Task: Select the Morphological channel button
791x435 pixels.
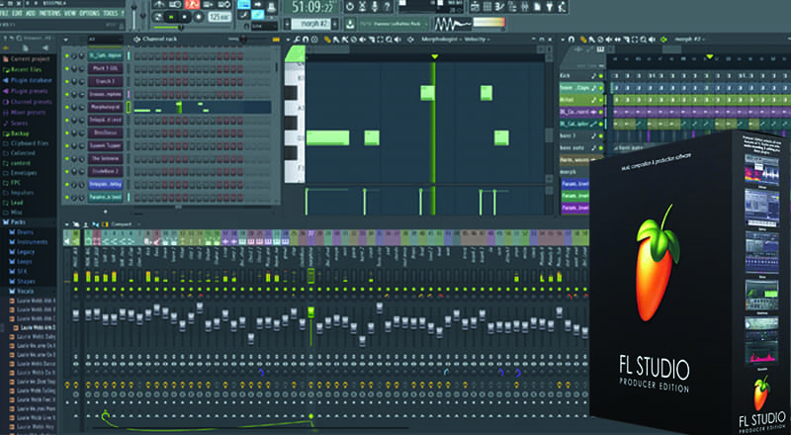Action: coord(105,108)
